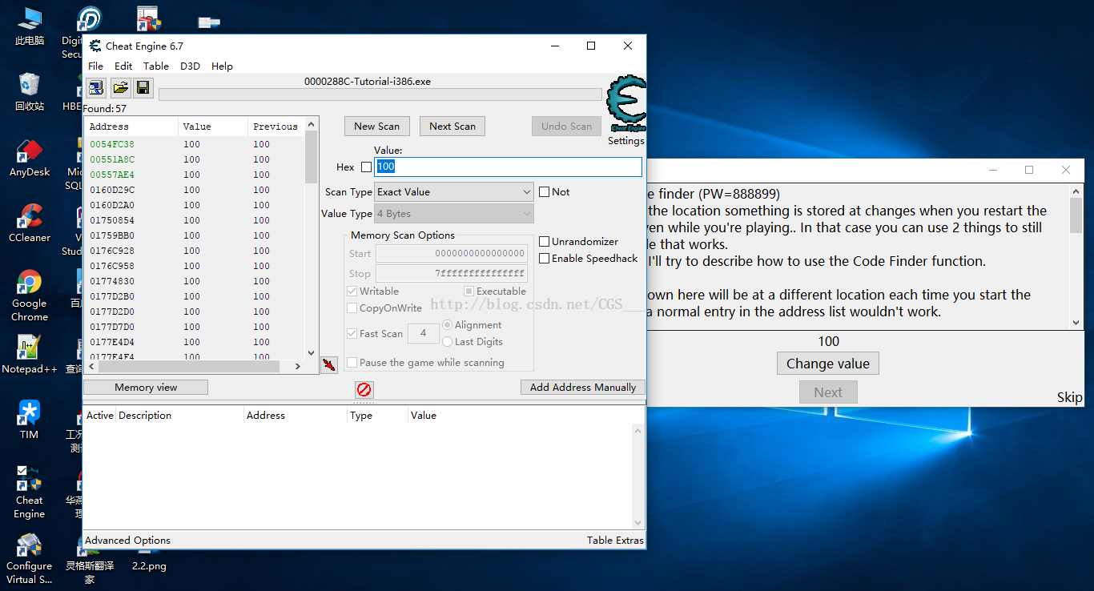The image size is (1094, 591).
Task: Click the red no-entry clear list icon
Action: 364,390
